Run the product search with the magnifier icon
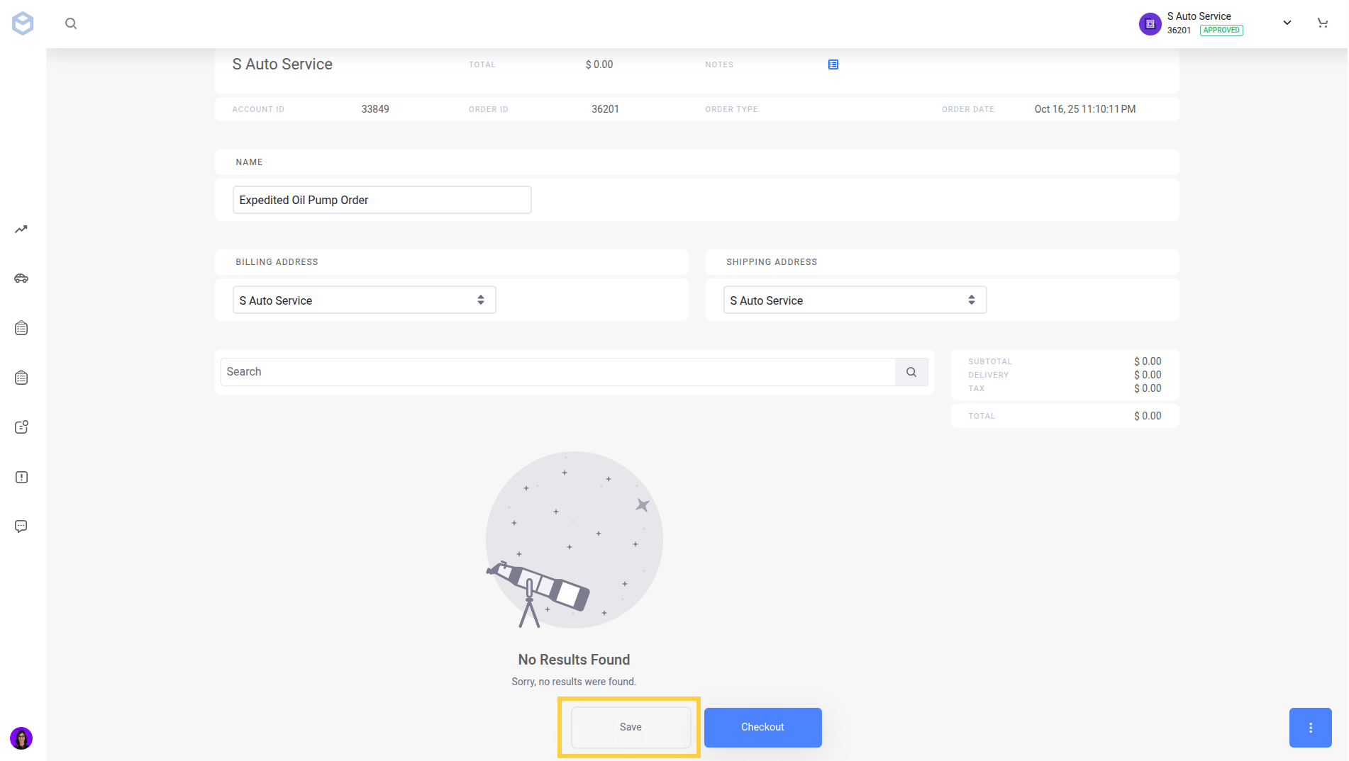Screen dimensions: 1349x761 coord(911,371)
